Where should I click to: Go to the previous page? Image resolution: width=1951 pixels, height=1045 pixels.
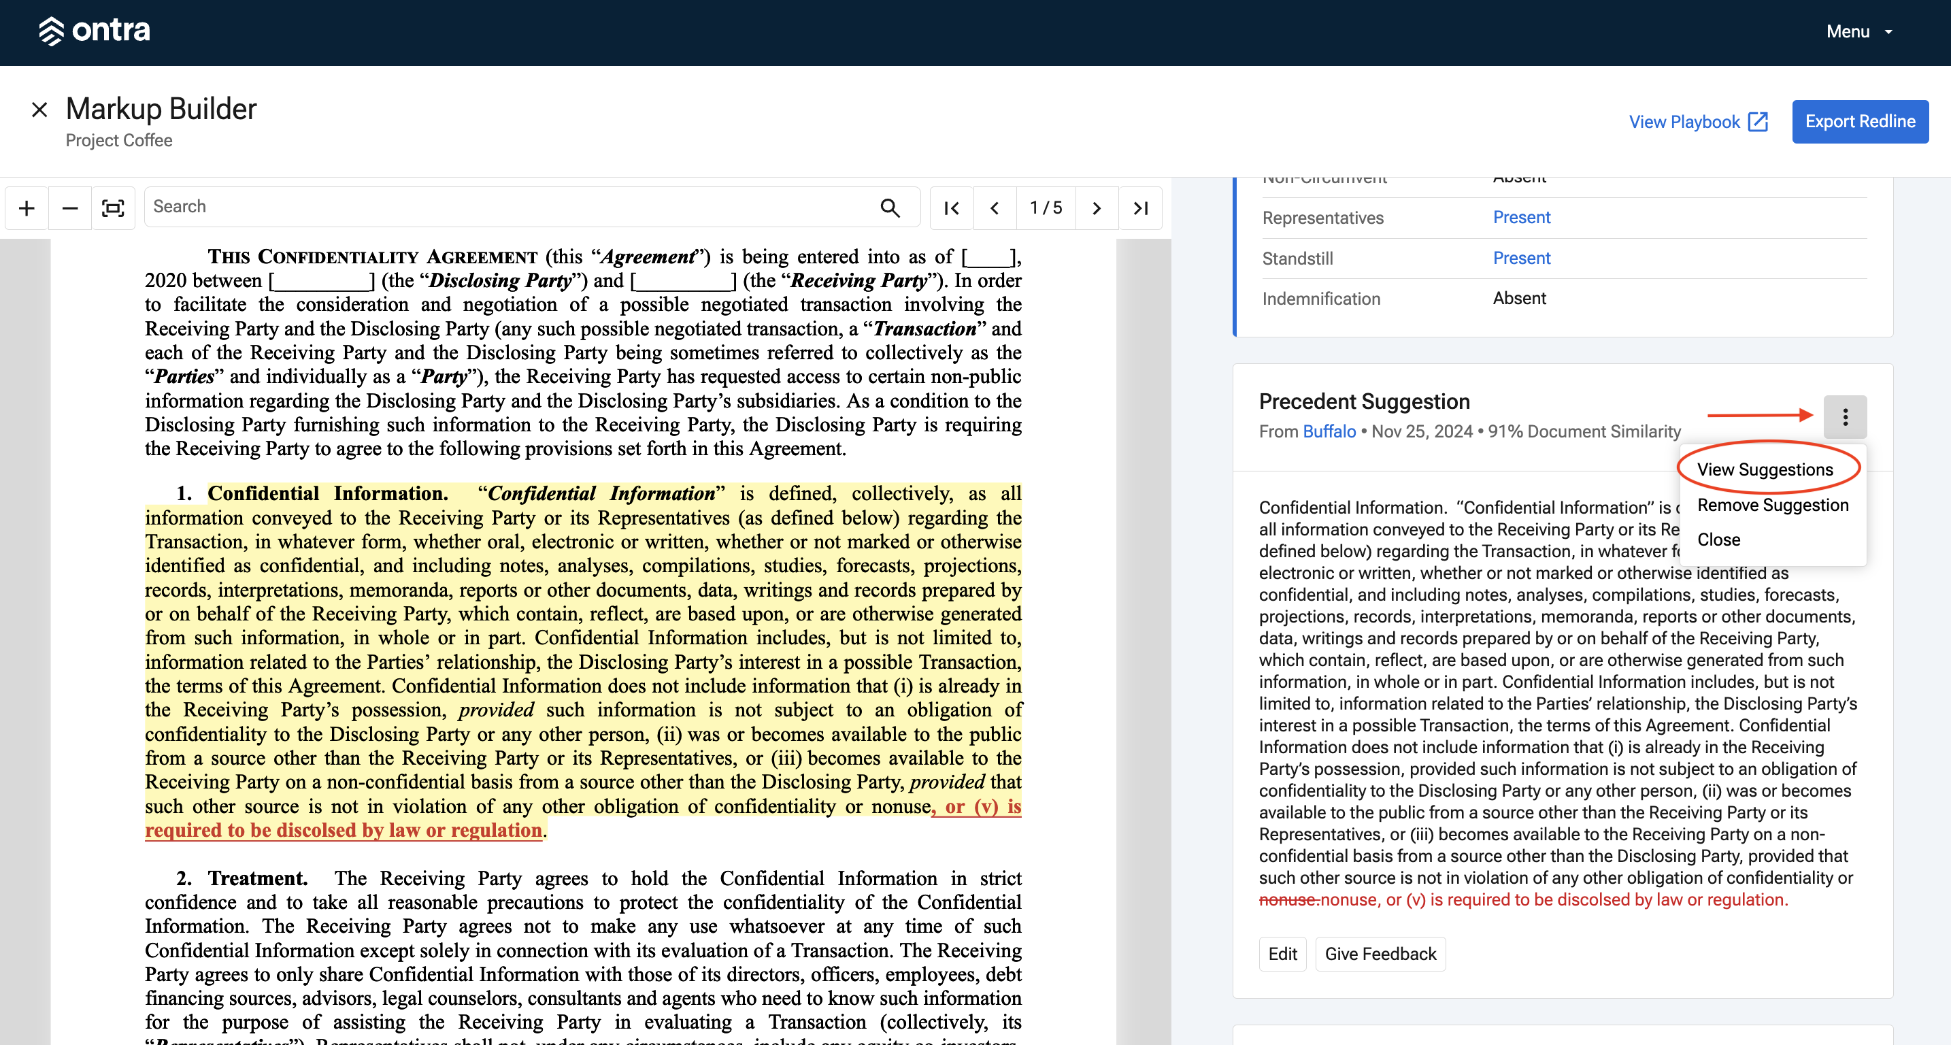point(995,208)
